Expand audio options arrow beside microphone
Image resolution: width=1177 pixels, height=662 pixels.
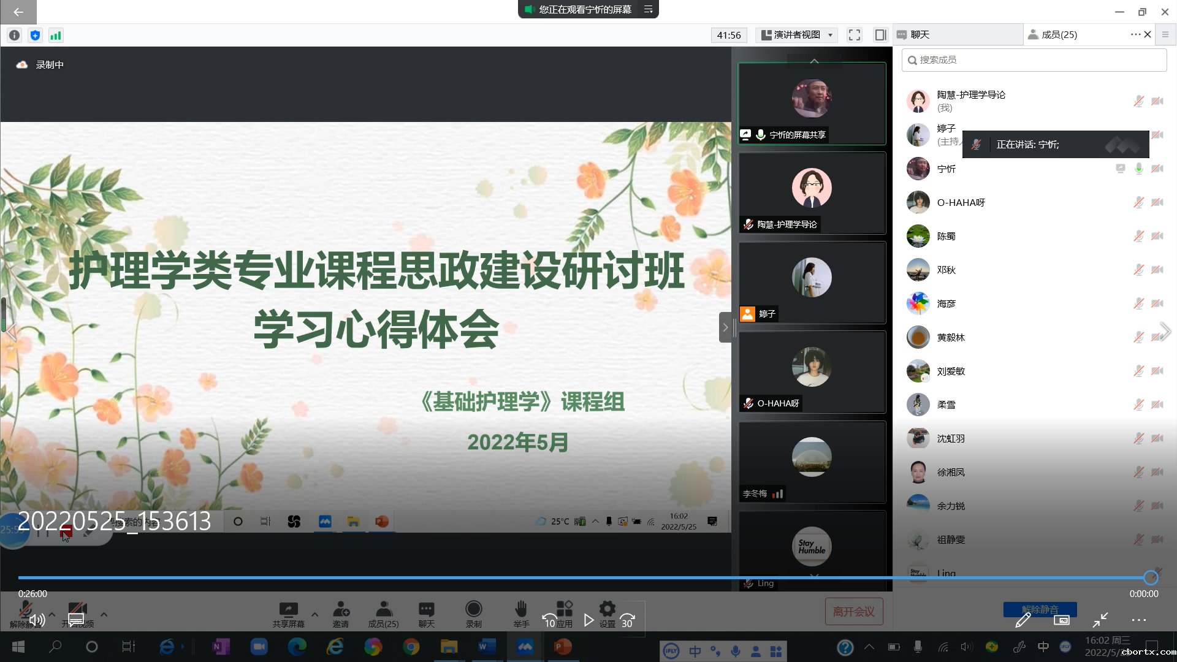(52, 614)
